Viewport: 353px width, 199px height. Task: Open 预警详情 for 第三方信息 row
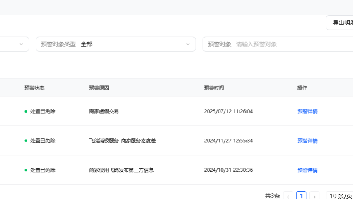(307, 170)
